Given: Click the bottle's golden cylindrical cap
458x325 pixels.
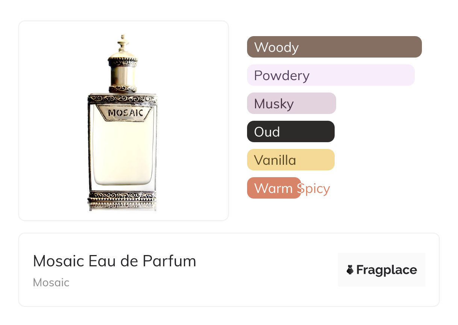Looking at the screenshot, I should click(x=123, y=74).
